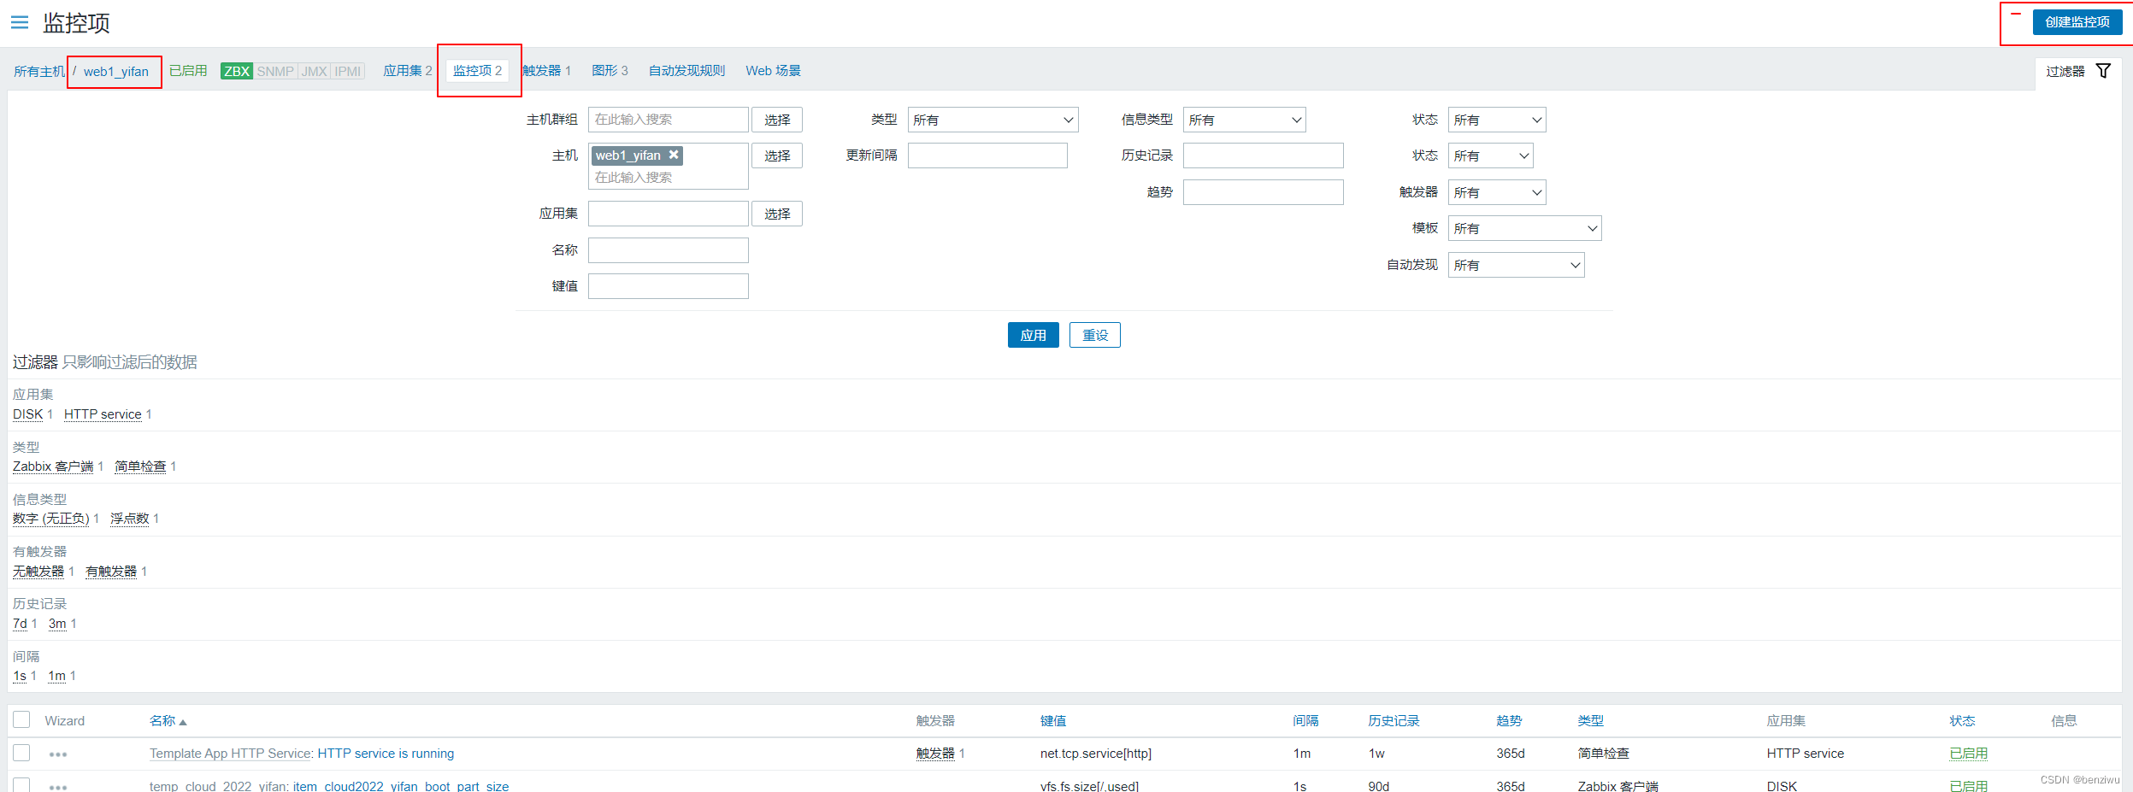The image size is (2133, 792).
Task: Focus the 应用集 input field
Action: pos(669,214)
